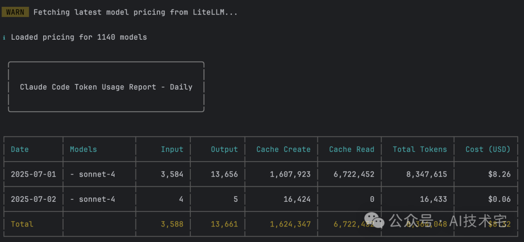Select the 'Loaded pricing for 1140 models' text
The image size is (524, 242).
[79, 37]
